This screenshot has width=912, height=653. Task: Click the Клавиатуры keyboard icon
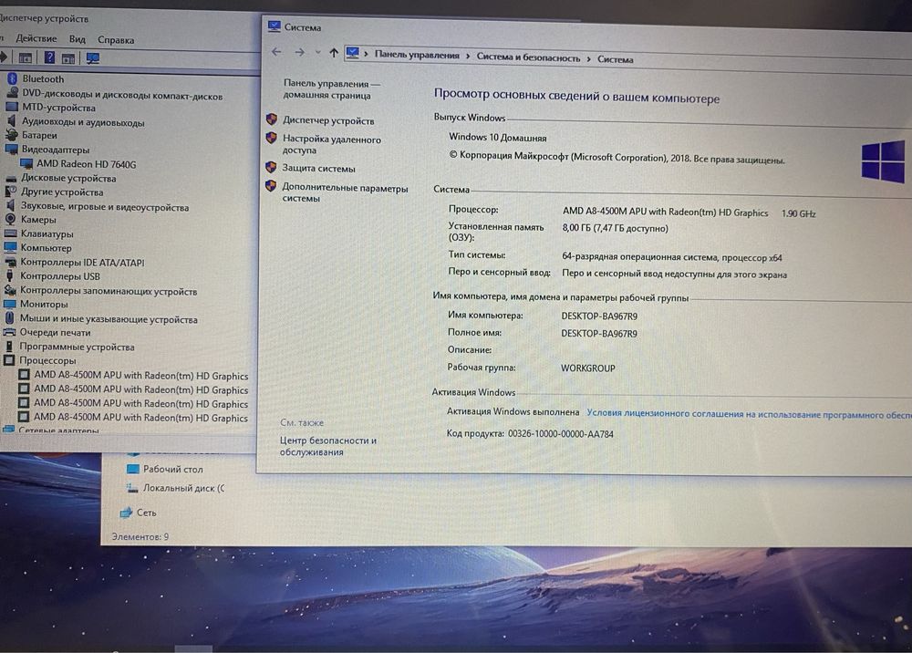[x=10, y=233]
